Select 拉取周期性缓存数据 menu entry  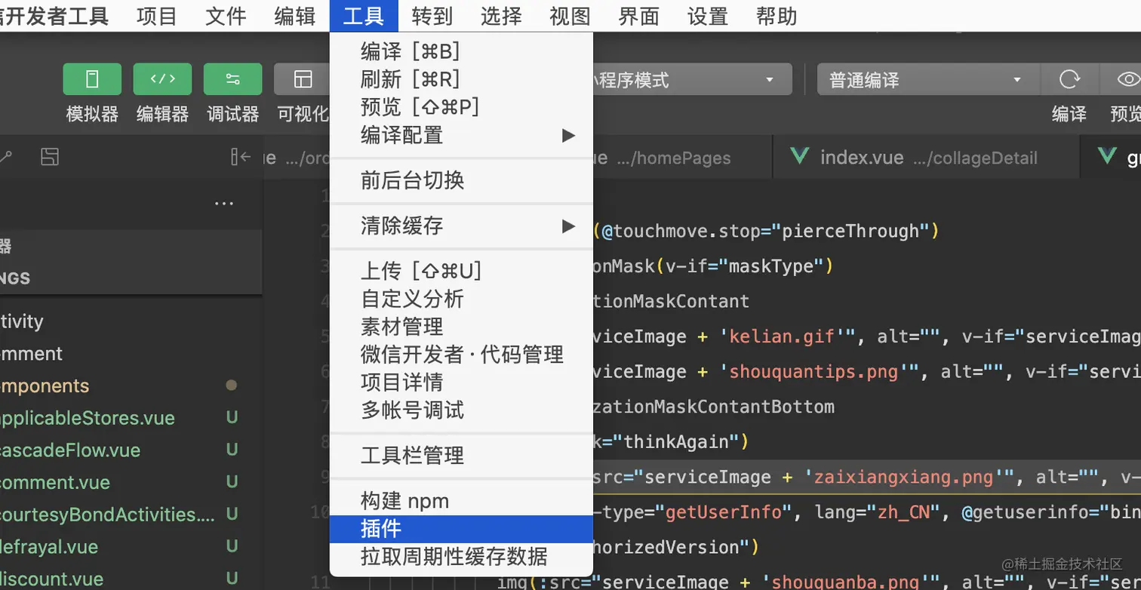click(461, 557)
